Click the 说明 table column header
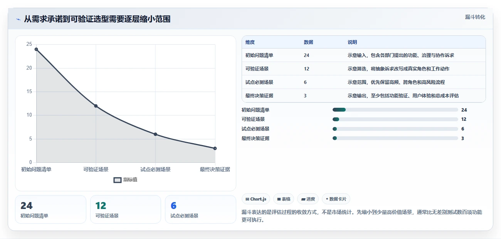The image size is (501, 239). click(352, 42)
